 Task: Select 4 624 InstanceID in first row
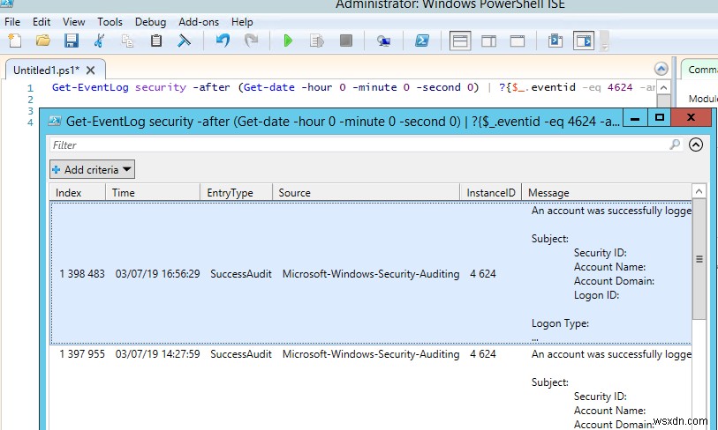pos(482,274)
